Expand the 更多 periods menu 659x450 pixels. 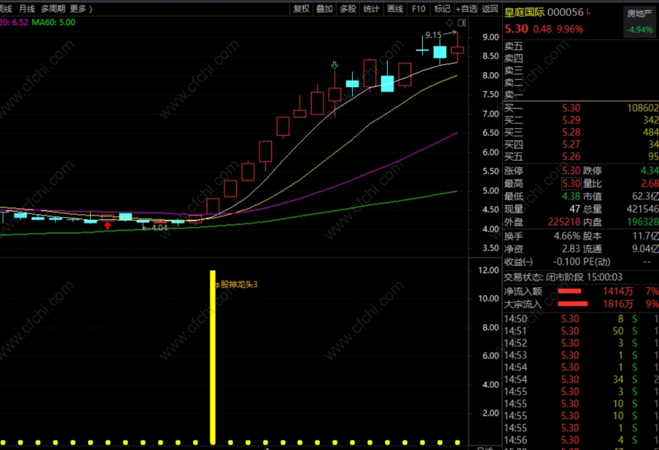pyautogui.click(x=81, y=9)
